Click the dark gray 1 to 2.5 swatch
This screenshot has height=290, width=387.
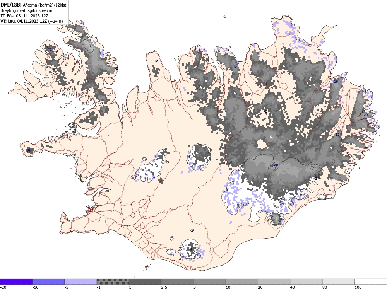tap(145, 281)
